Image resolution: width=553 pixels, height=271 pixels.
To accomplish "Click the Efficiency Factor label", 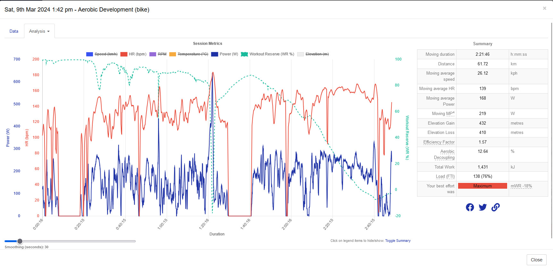I will 439,142.
